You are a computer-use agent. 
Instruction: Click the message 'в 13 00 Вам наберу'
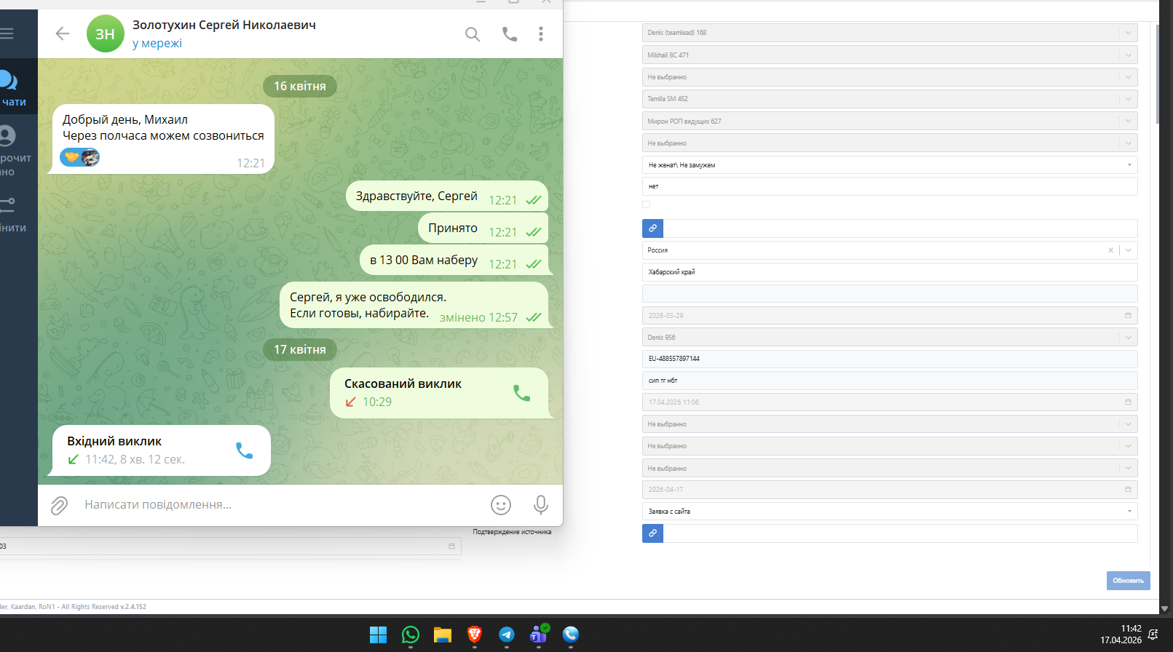[456, 261]
